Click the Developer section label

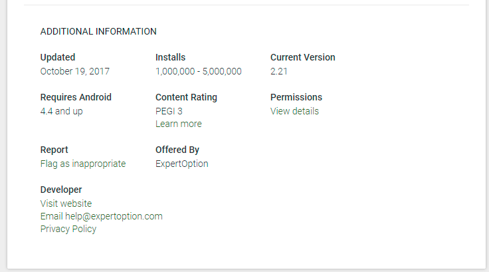point(61,190)
